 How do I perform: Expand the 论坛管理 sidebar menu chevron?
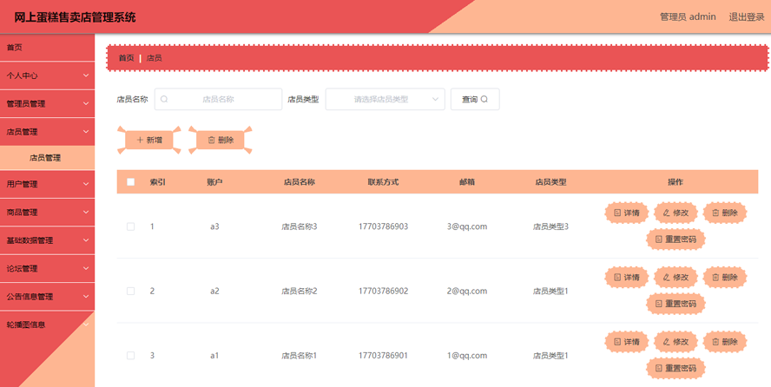point(86,269)
